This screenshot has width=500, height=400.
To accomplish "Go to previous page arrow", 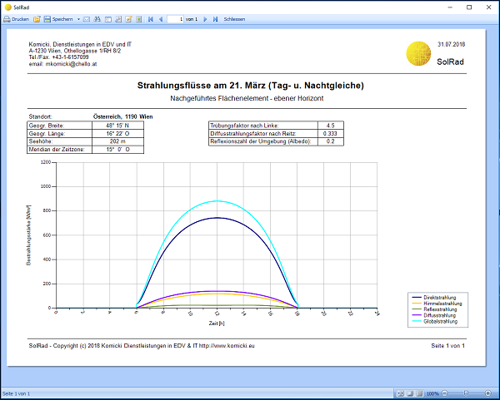I will pyautogui.click(x=160, y=18).
